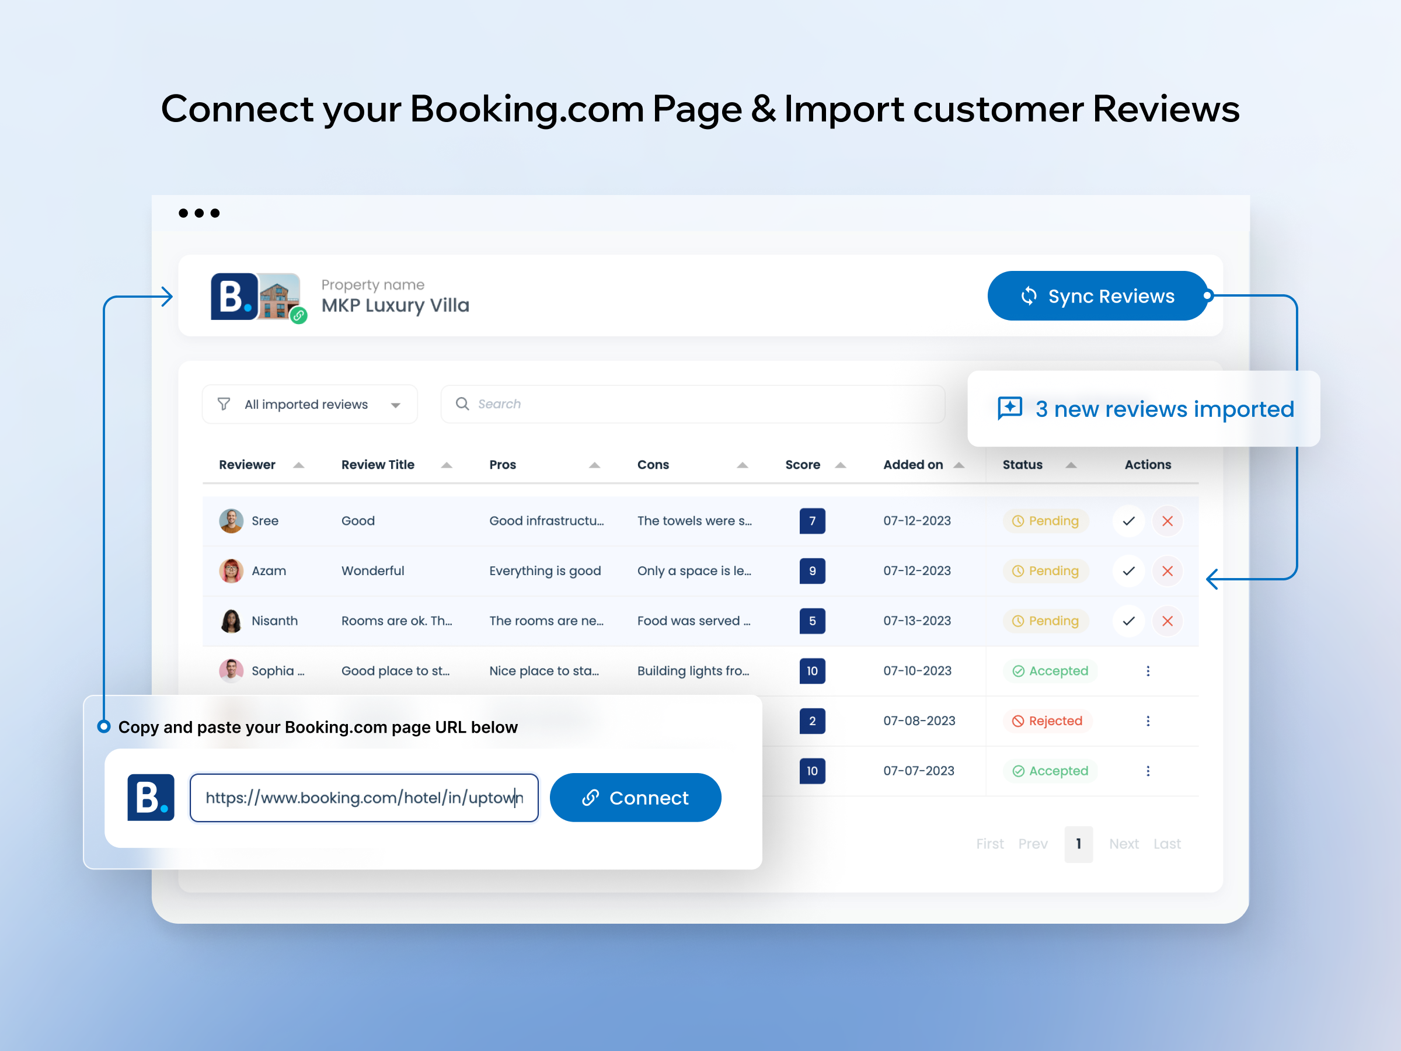The width and height of the screenshot is (1401, 1051).
Task: Open actions menu for 07-07-2023 accepted review
Action: pyautogui.click(x=1148, y=771)
